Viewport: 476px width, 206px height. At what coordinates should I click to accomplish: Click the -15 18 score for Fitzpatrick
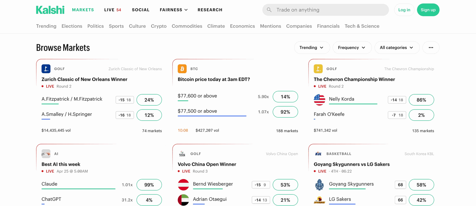tap(125, 100)
